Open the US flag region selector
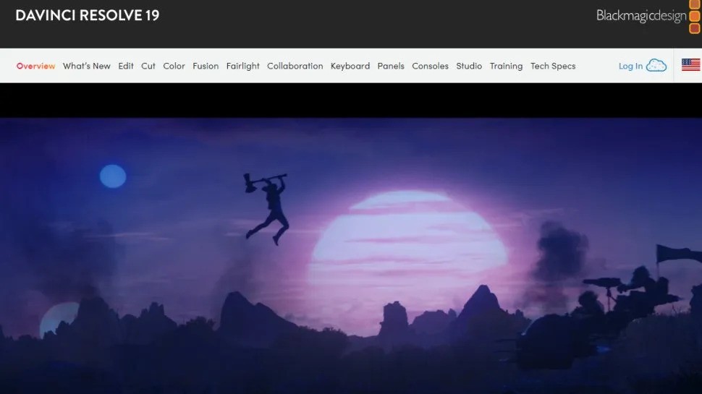Image resolution: width=702 pixels, height=394 pixels. 690,66
